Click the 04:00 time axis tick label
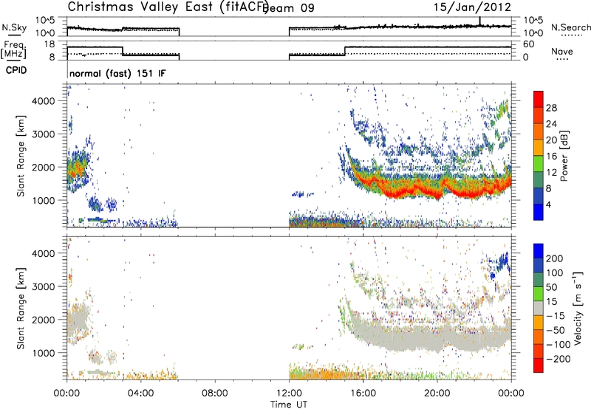The height and width of the screenshot is (409, 591). click(x=140, y=393)
